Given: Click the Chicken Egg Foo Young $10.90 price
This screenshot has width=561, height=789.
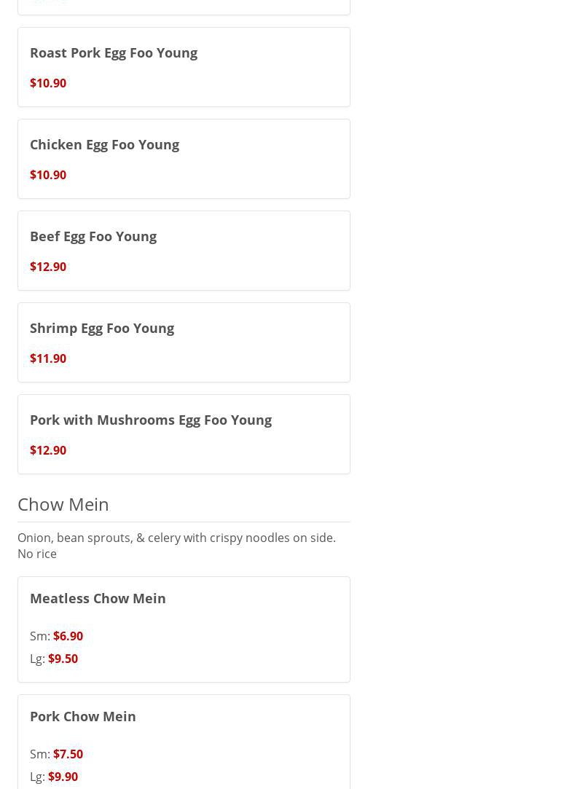Looking at the screenshot, I should (x=48, y=175).
